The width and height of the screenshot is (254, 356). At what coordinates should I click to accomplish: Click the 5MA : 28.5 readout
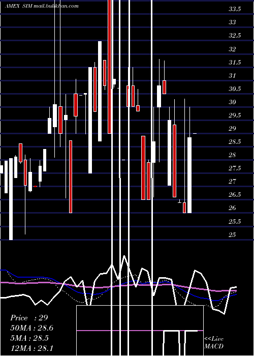click(29, 338)
